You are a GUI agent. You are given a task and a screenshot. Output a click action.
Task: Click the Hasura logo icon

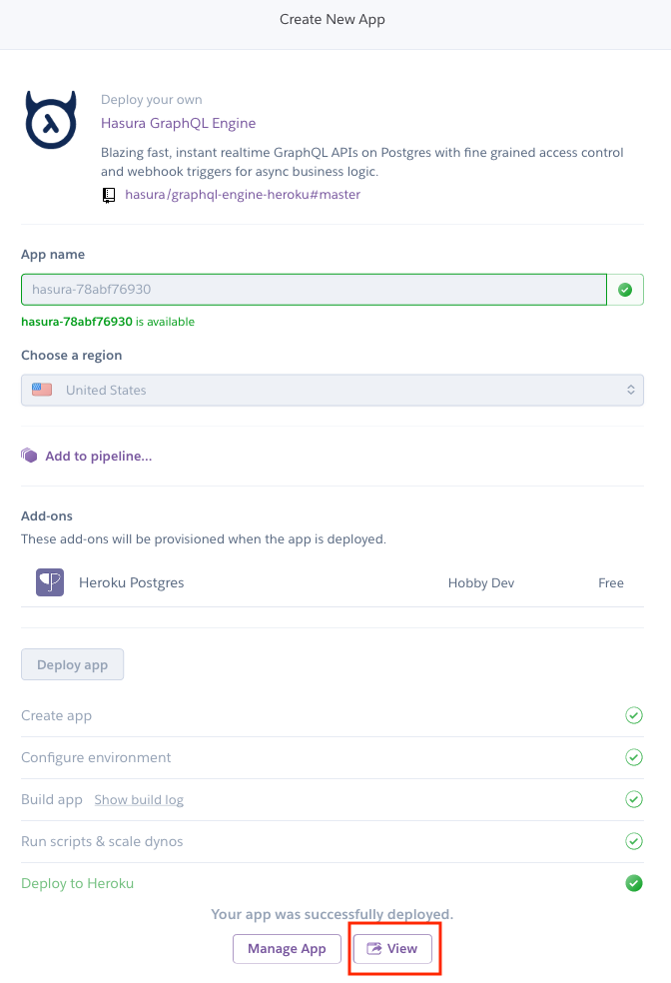point(51,120)
